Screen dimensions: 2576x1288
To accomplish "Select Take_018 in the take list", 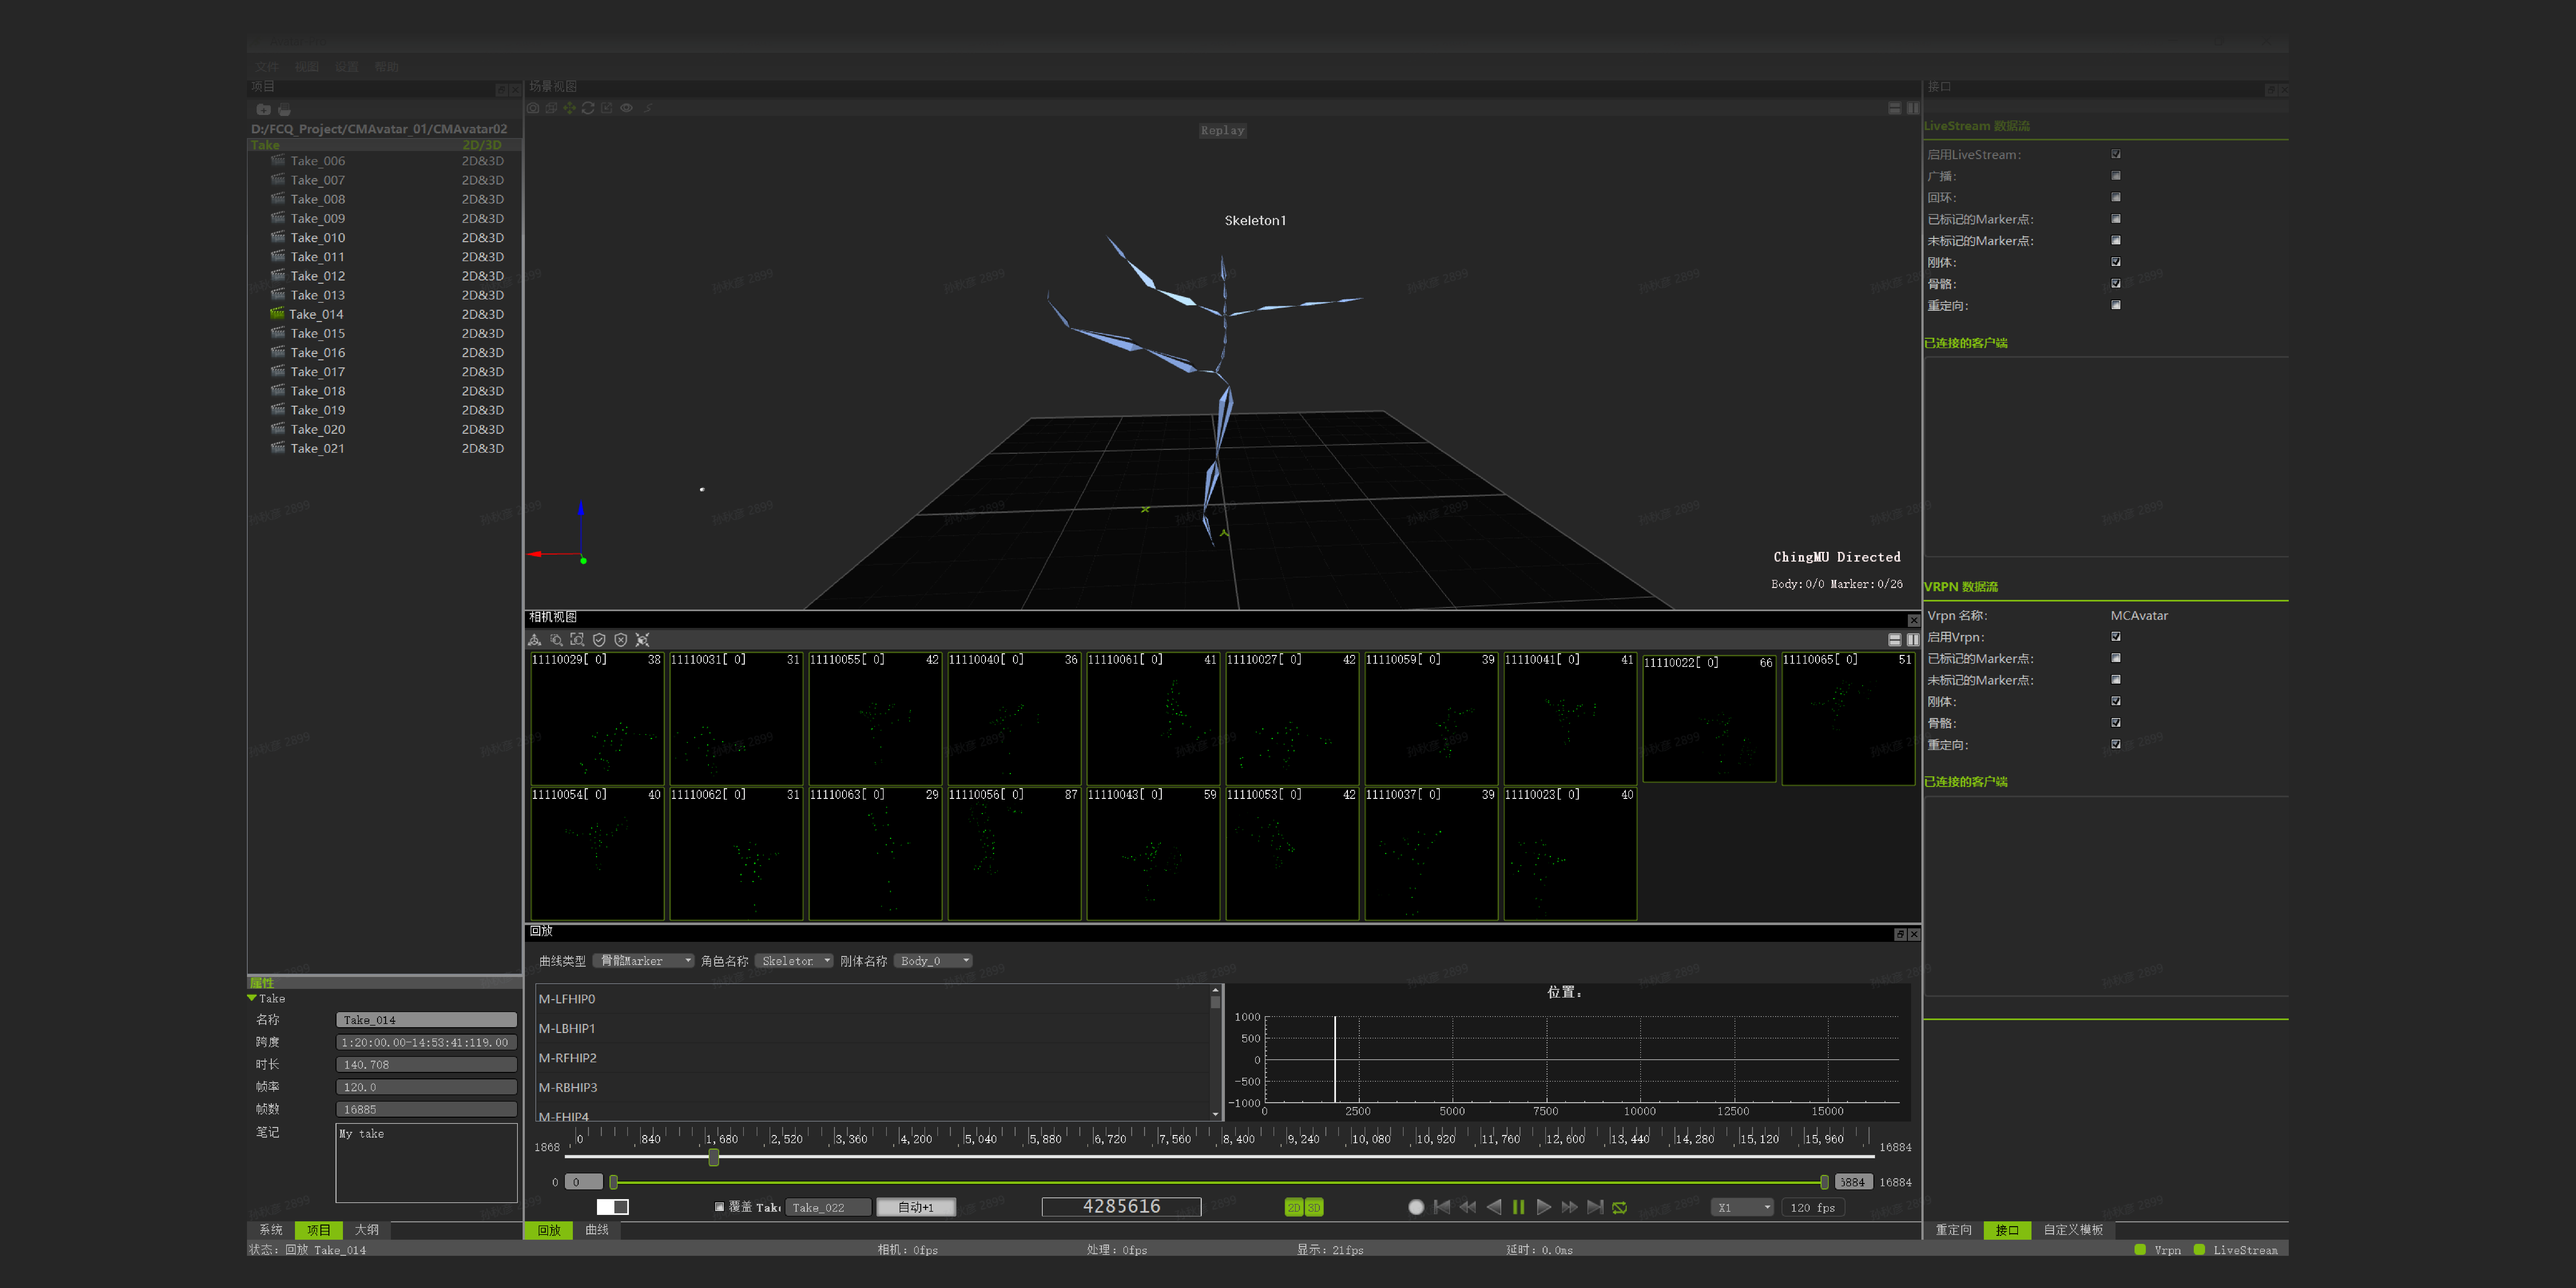I will point(318,391).
